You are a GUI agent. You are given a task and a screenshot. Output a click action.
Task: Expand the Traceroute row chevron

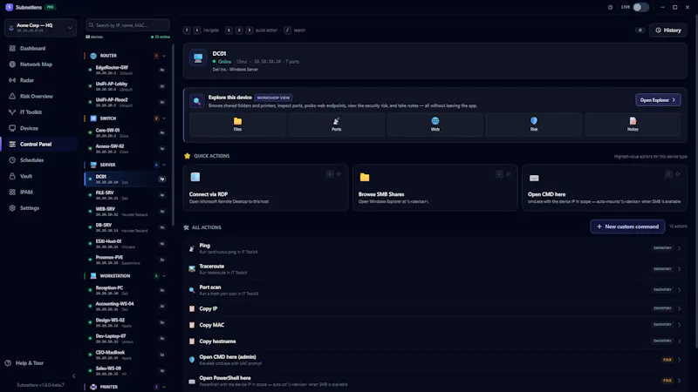tap(680, 269)
